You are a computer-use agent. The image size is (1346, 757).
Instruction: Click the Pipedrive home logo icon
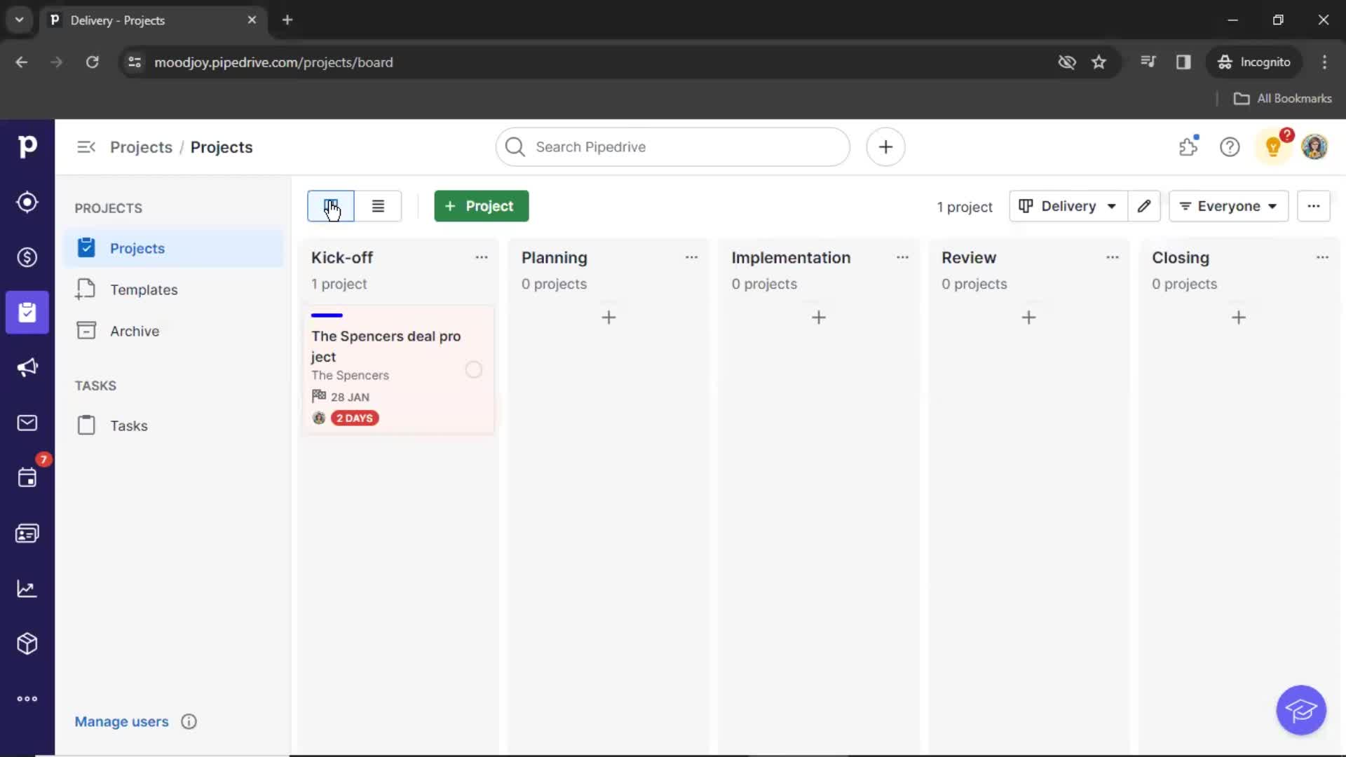coord(27,147)
